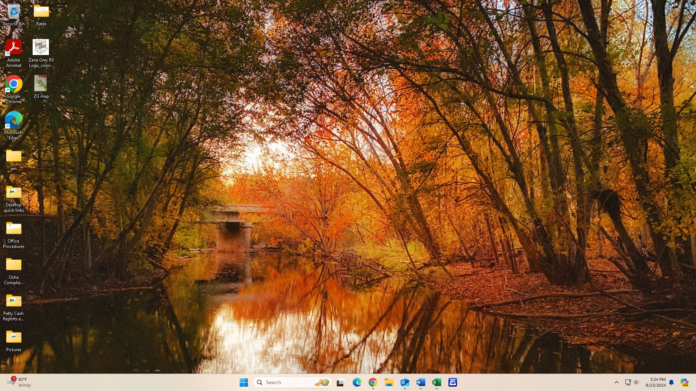Open the Word icon in taskbar
This screenshot has height=391, width=696.
coord(421,383)
